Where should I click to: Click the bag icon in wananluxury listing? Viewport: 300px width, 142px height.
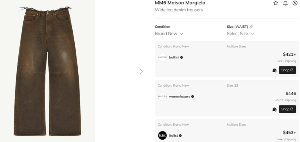pyautogui.click(x=274, y=109)
